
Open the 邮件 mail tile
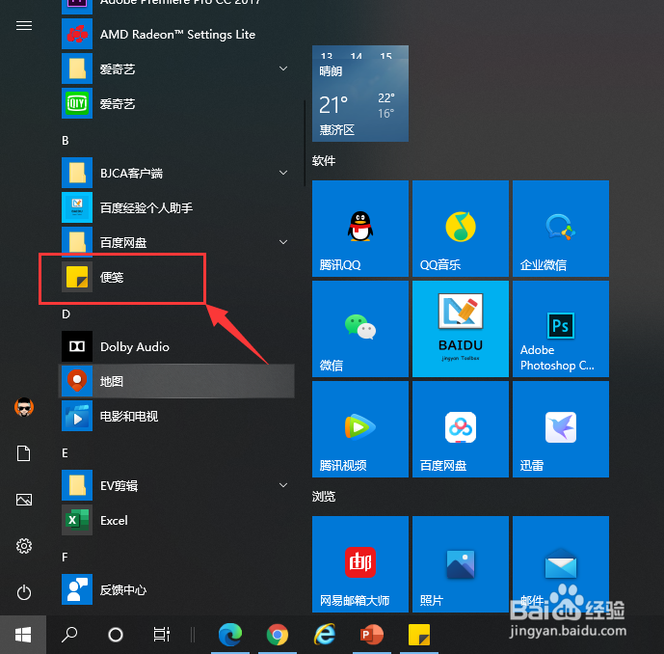coord(561,564)
